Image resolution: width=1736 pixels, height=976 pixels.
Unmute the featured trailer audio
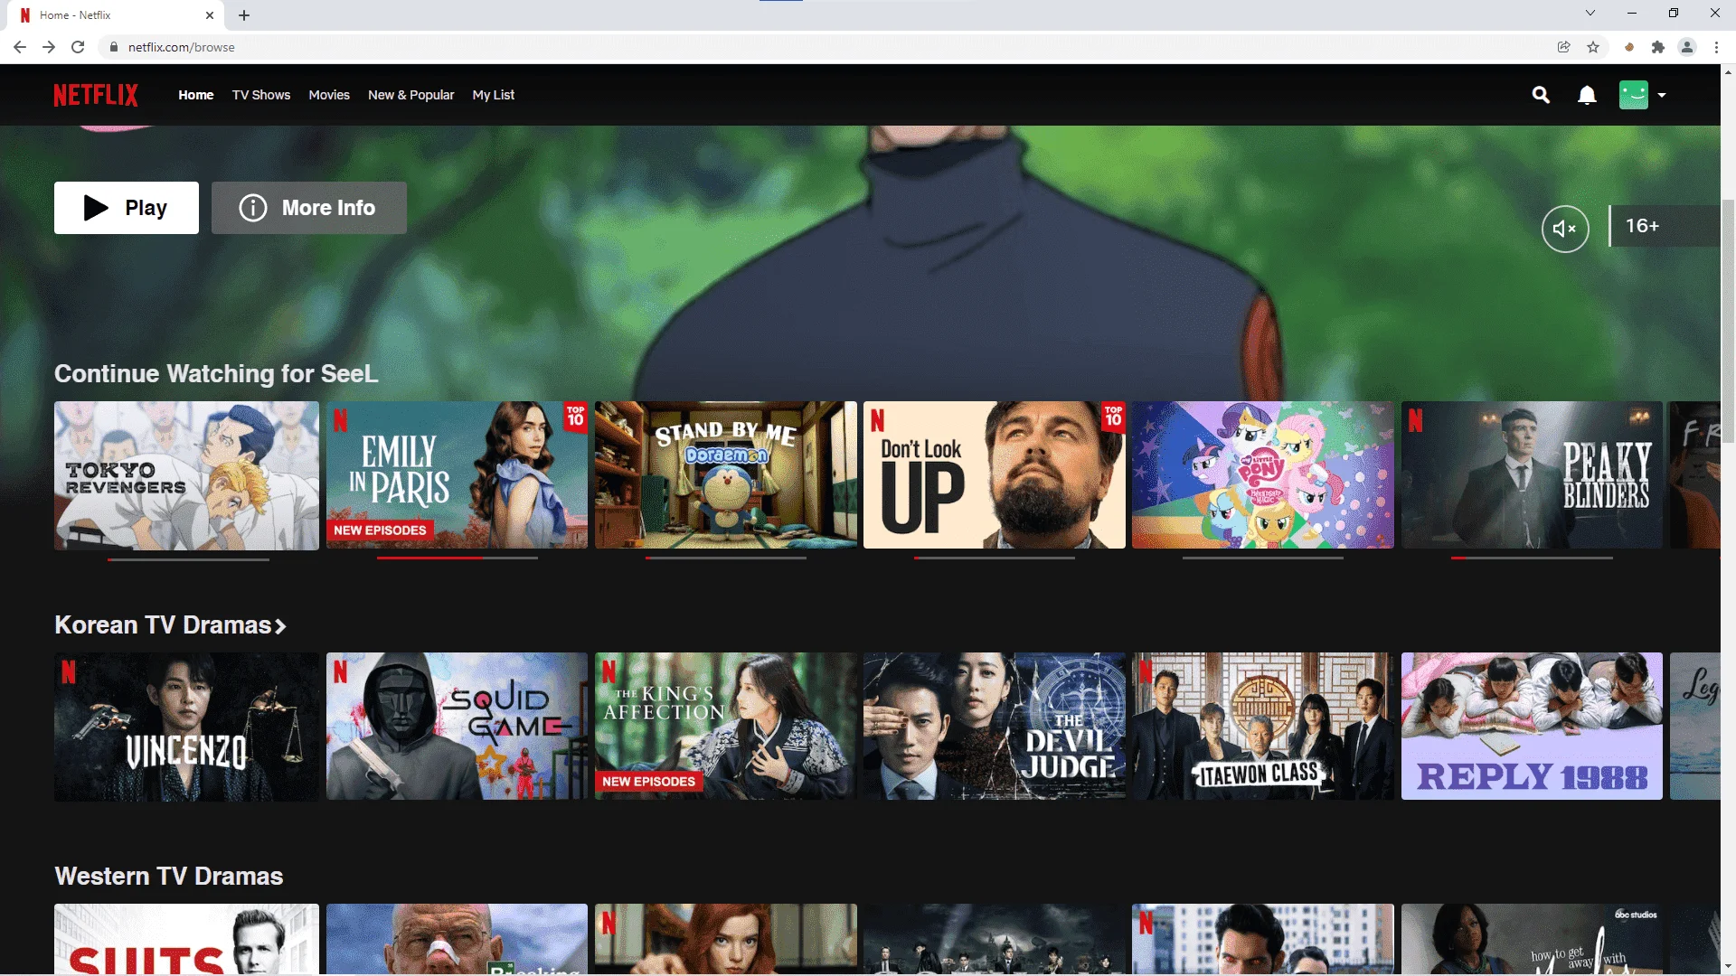(1565, 229)
